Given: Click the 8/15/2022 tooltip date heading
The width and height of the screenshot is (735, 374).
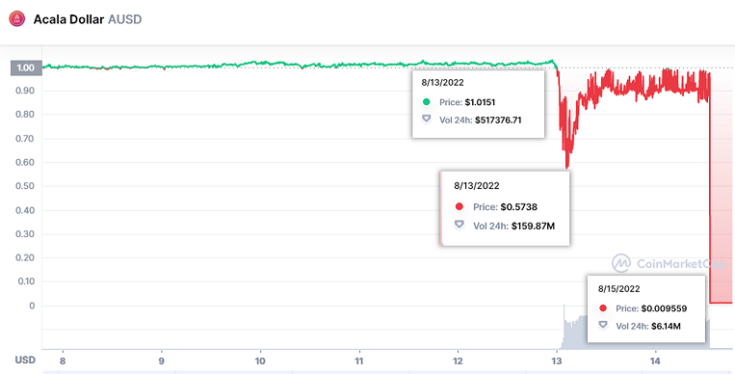Looking at the screenshot, I should 618,289.
